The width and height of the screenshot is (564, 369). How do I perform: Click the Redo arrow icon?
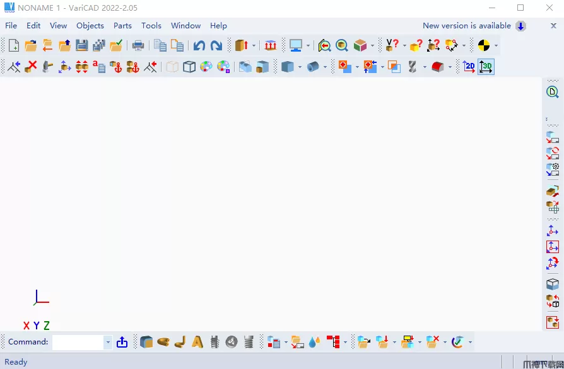click(x=216, y=45)
